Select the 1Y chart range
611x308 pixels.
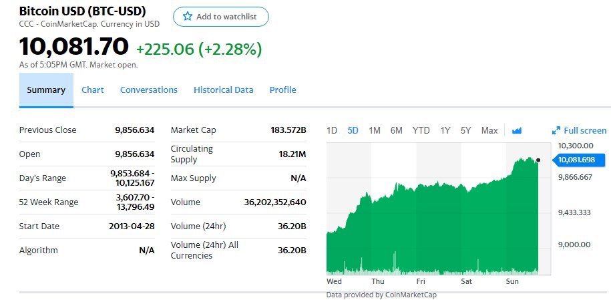[445, 130]
